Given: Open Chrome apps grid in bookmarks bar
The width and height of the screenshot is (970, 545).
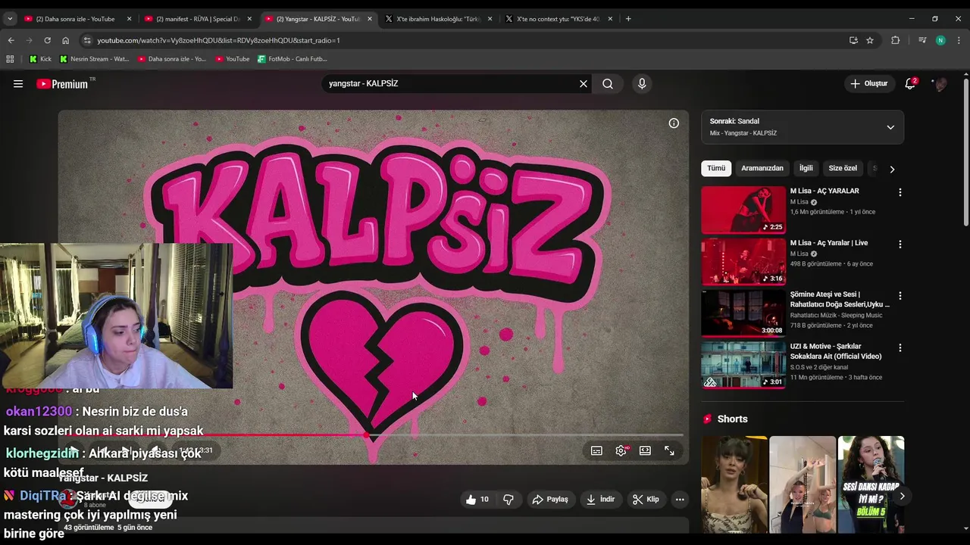Looking at the screenshot, I should (10, 59).
